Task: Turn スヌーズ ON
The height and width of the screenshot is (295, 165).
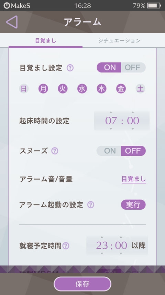Action: click(x=109, y=151)
